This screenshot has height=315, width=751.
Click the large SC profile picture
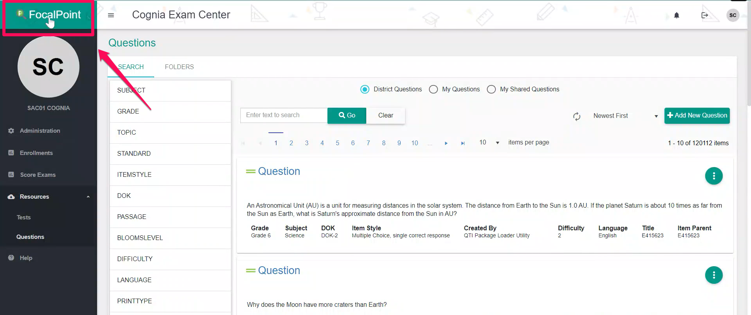pos(49,67)
